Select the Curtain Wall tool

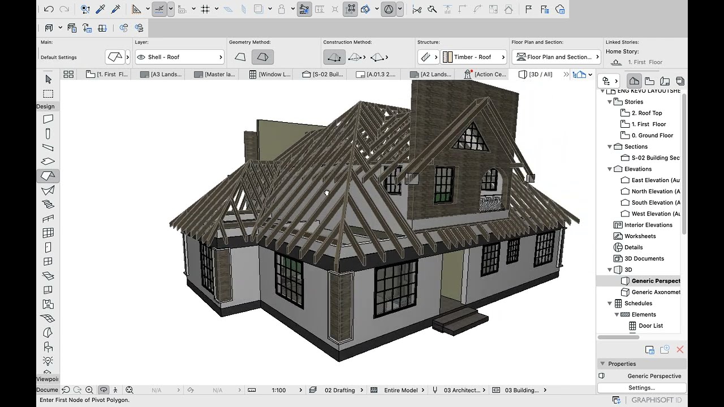[x=48, y=233]
